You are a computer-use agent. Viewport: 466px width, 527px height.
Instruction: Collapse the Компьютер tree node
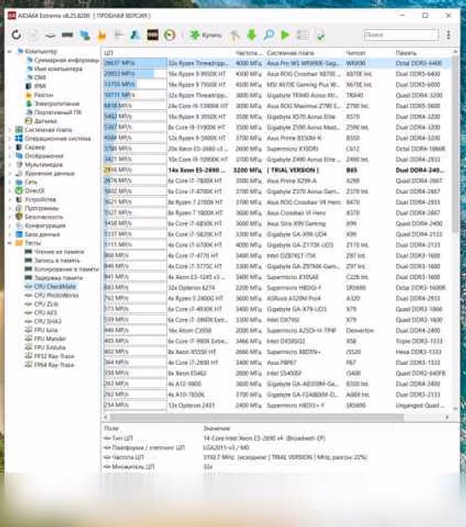point(9,51)
